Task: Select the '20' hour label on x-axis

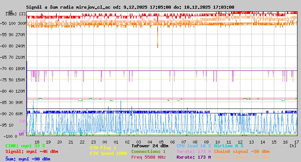Action: (60, 142)
